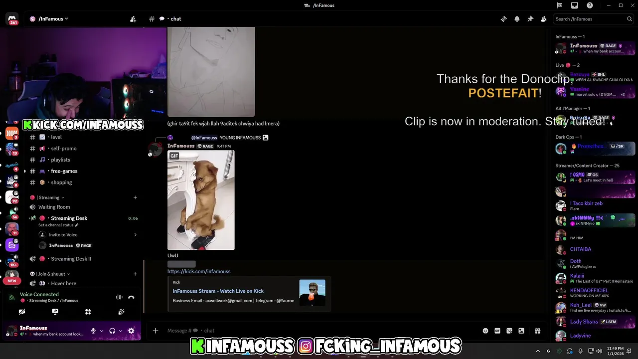Open the Direct Messages home icon with 261 badge

12,19
